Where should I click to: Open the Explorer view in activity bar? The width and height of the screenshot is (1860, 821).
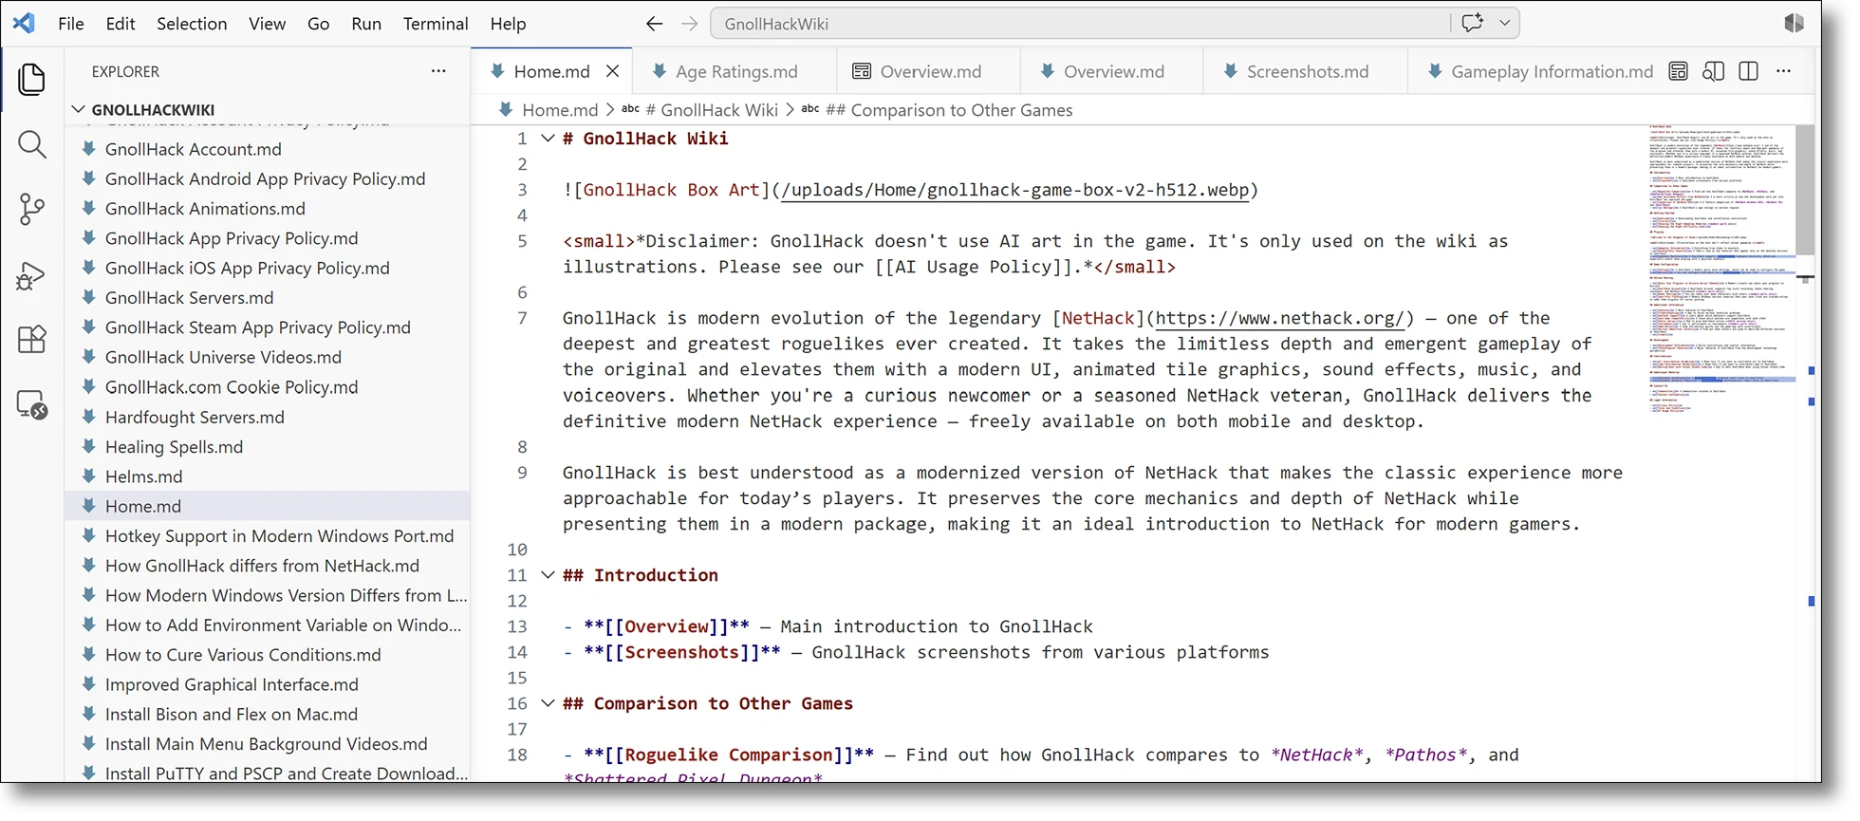click(x=31, y=80)
